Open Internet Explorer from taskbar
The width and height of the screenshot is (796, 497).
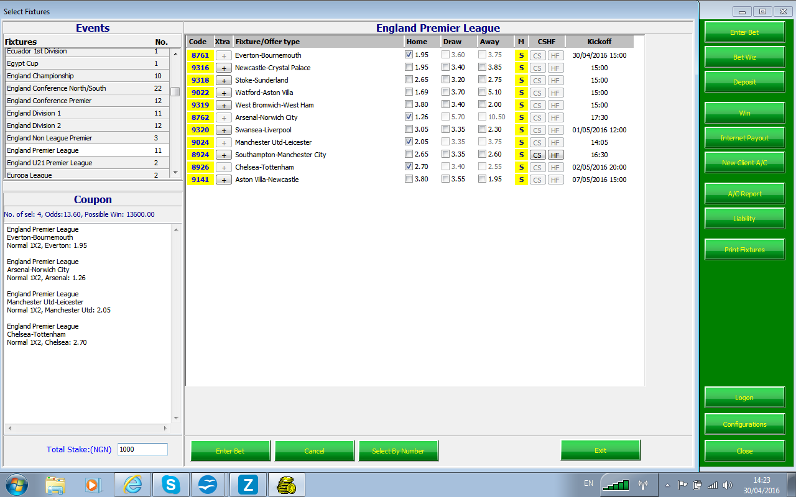pos(132,485)
